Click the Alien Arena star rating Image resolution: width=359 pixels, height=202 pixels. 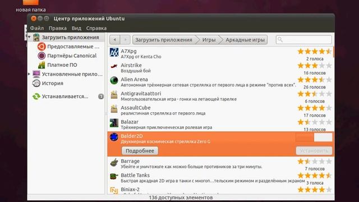pos(315,80)
